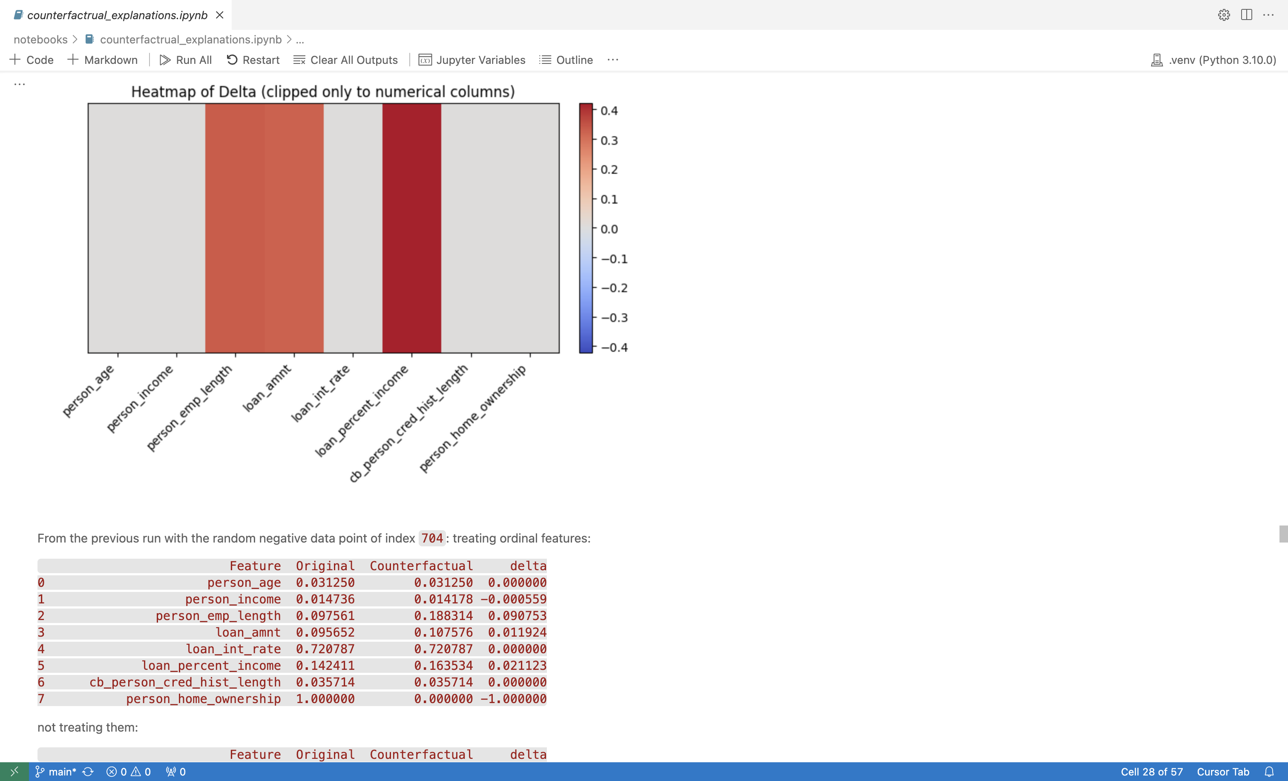Image resolution: width=1288 pixels, height=781 pixels.
Task: Open the notifications bell in status bar
Action: click(x=1269, y=772)
